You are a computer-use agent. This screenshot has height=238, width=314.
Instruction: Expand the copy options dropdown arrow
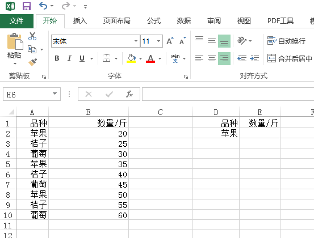point(41,49)
